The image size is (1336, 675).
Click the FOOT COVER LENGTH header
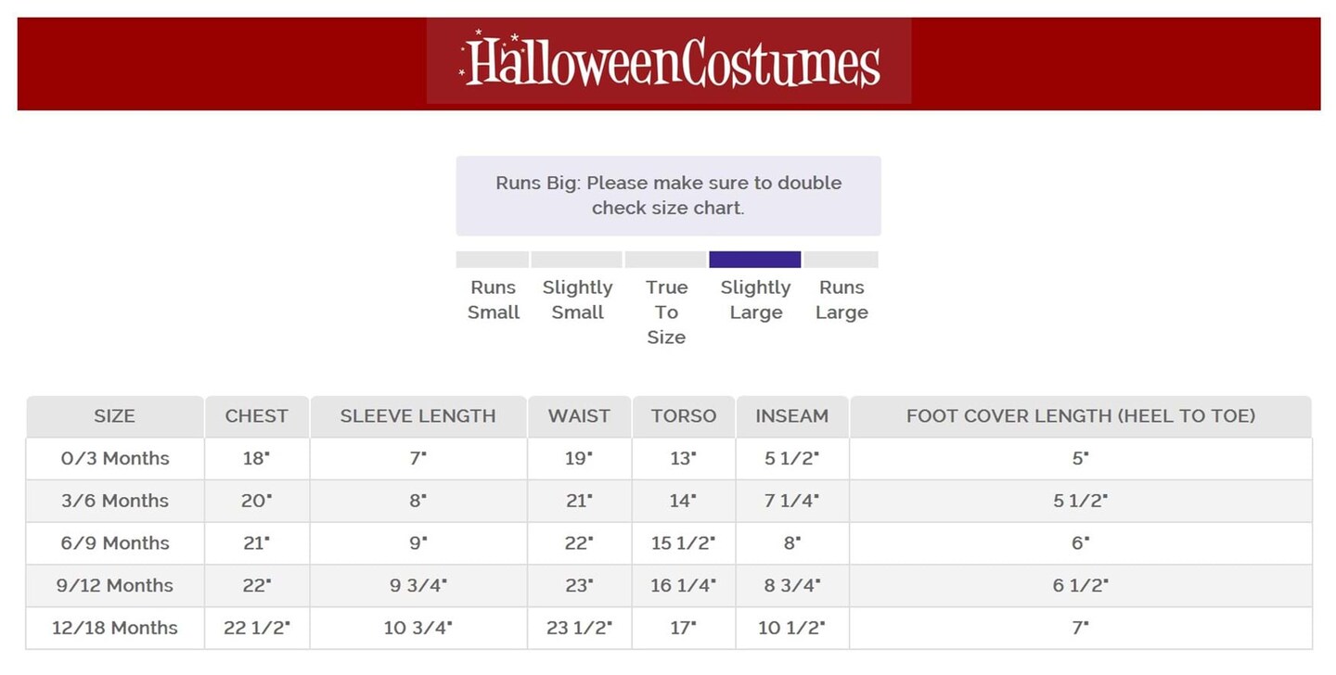(1081, 416)
